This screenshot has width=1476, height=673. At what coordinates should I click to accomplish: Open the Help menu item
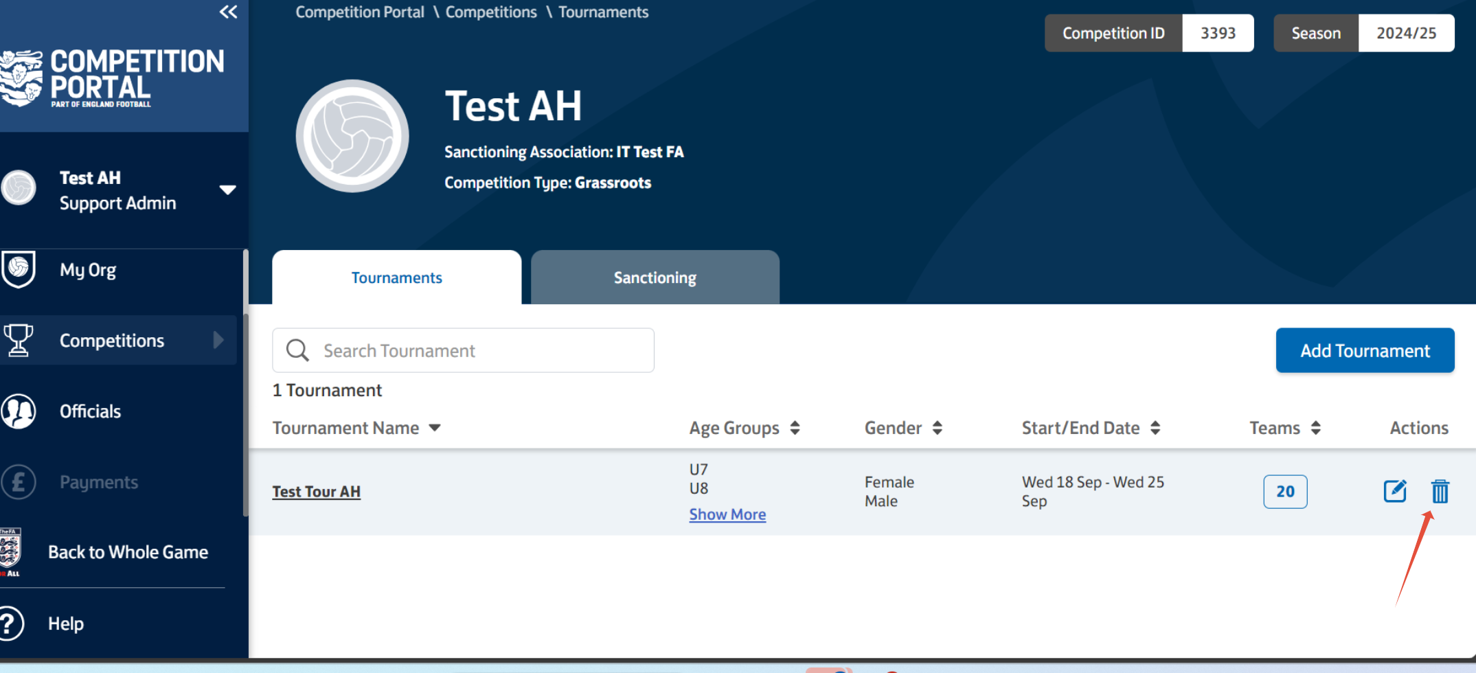click(66, 624)
